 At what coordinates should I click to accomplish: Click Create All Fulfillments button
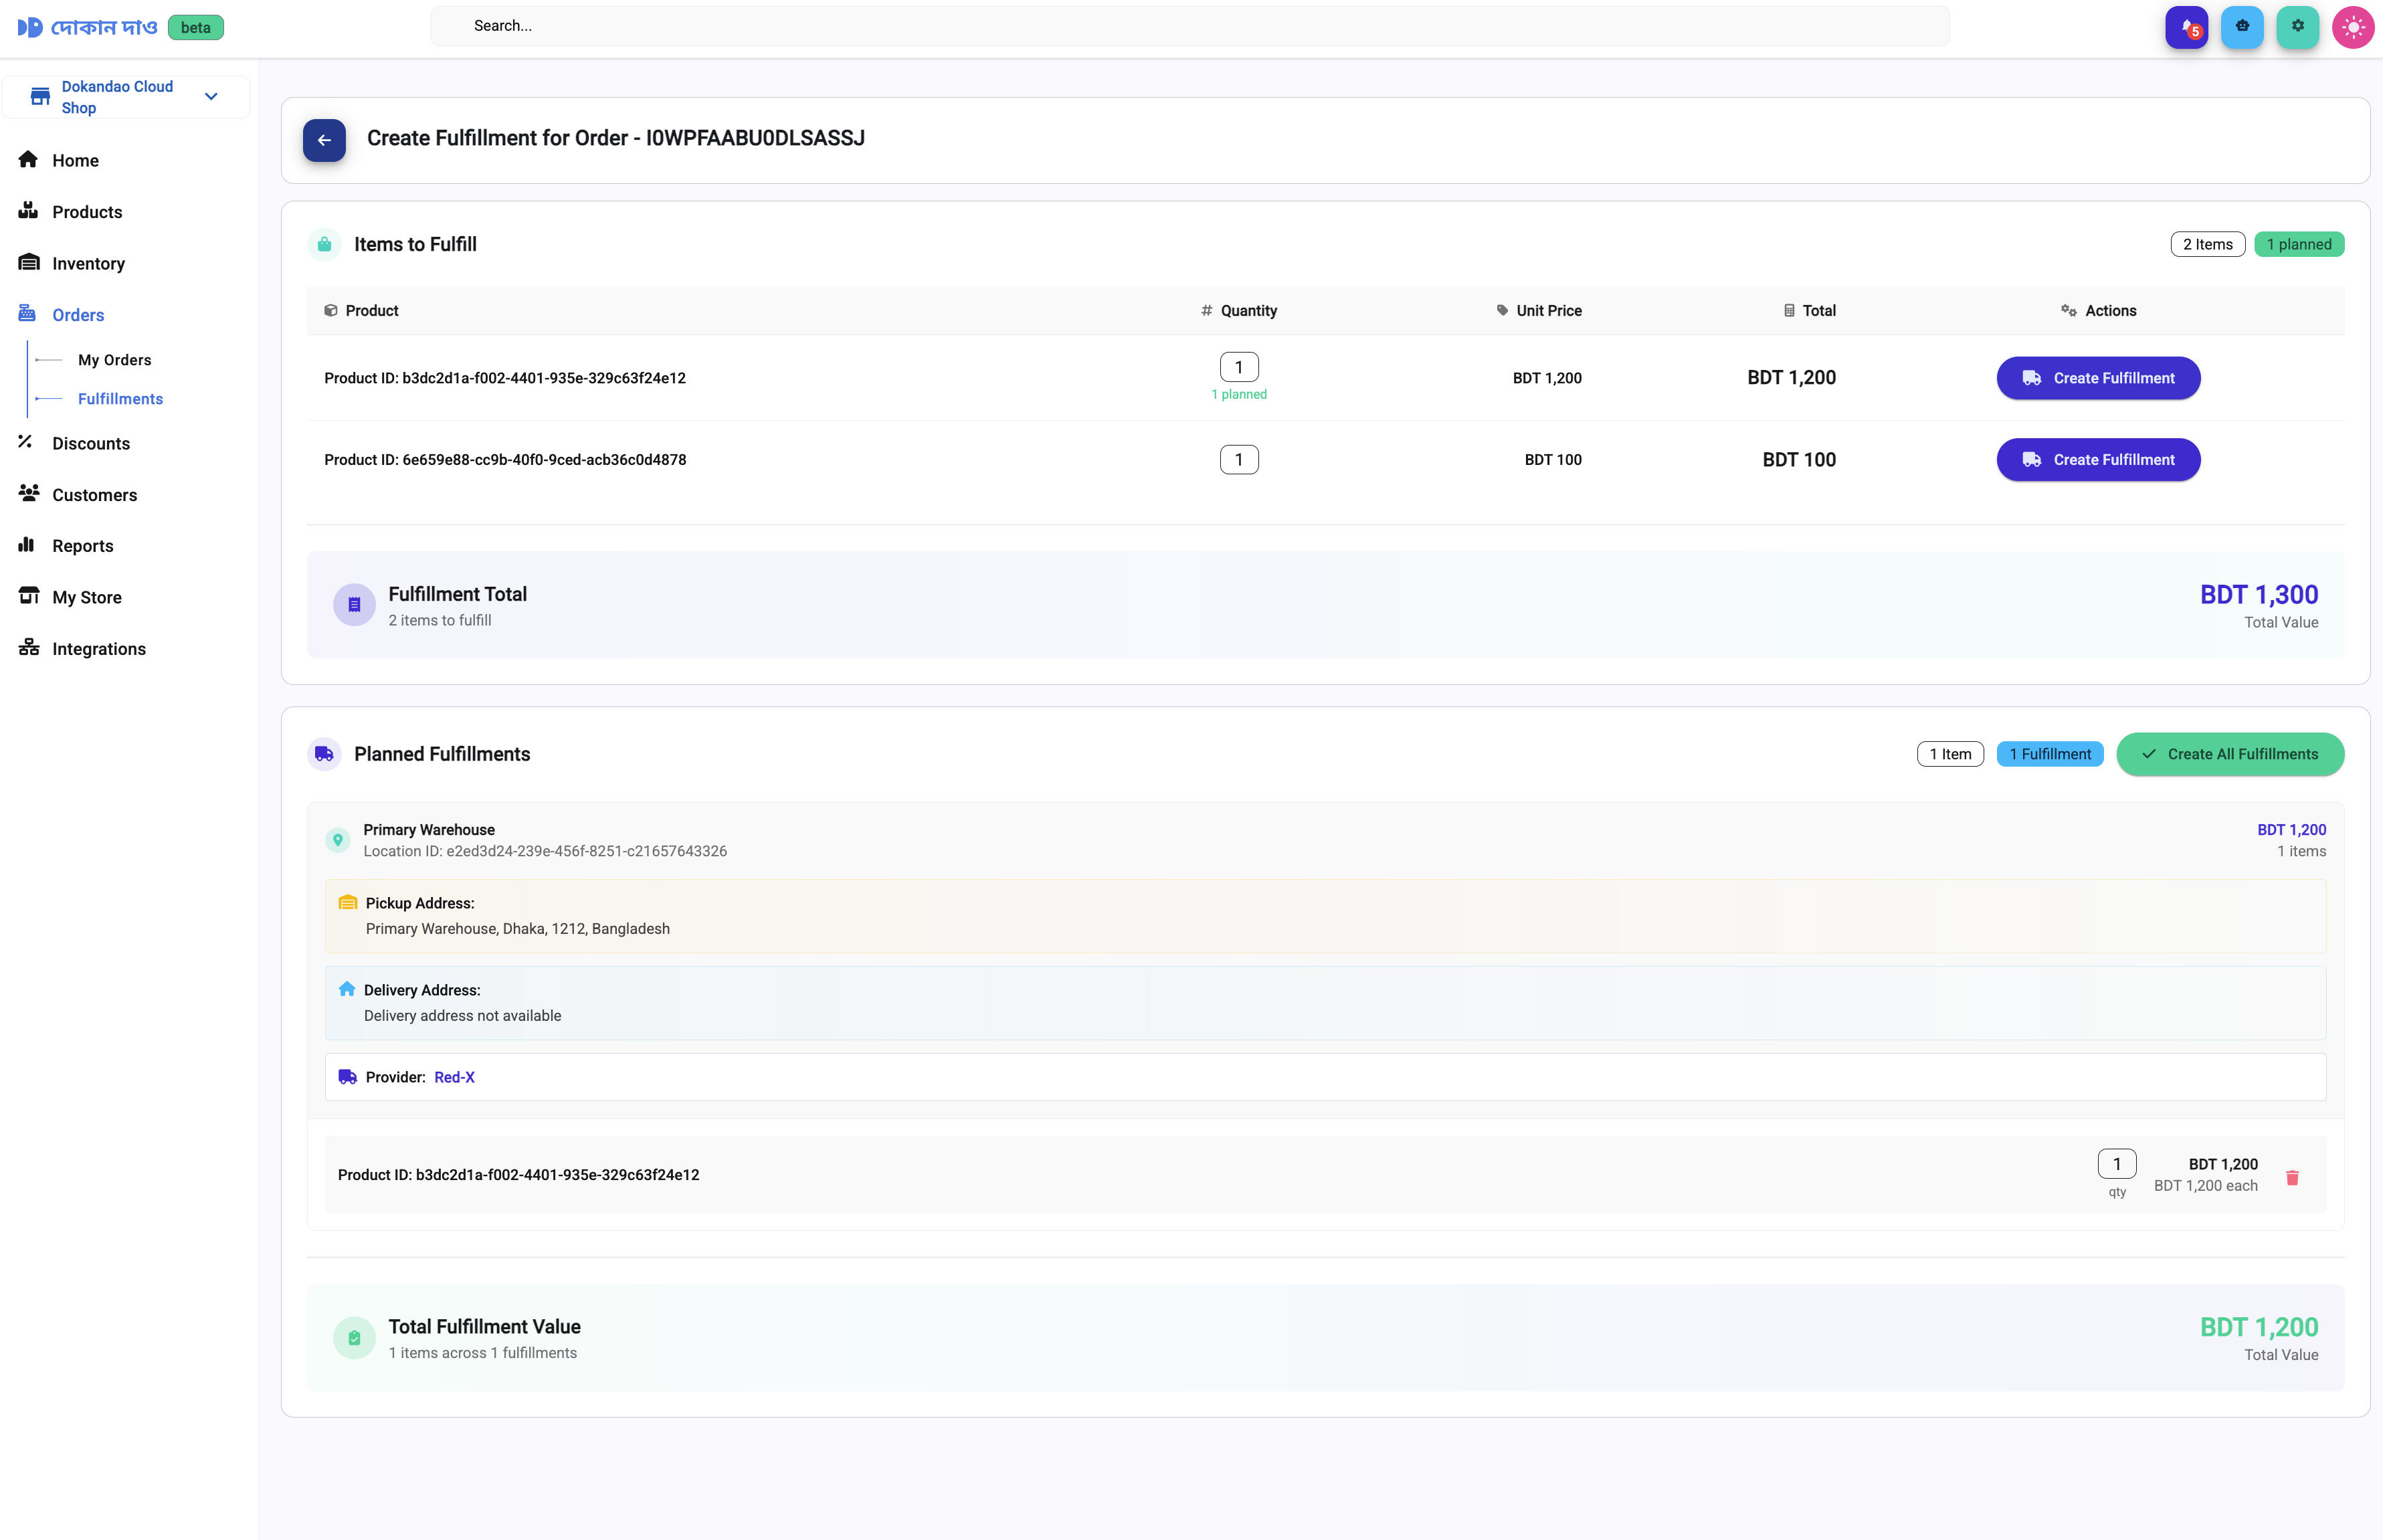point(2229,754)
